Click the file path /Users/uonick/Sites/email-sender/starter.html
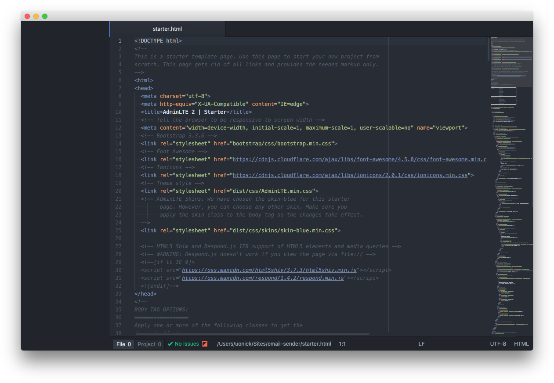This screenshot has width=554, height=383. (274, 344)
